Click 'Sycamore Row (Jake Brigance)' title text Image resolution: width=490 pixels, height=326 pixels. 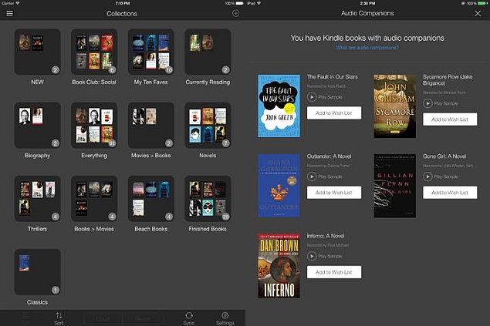click(x=448, y=80)
